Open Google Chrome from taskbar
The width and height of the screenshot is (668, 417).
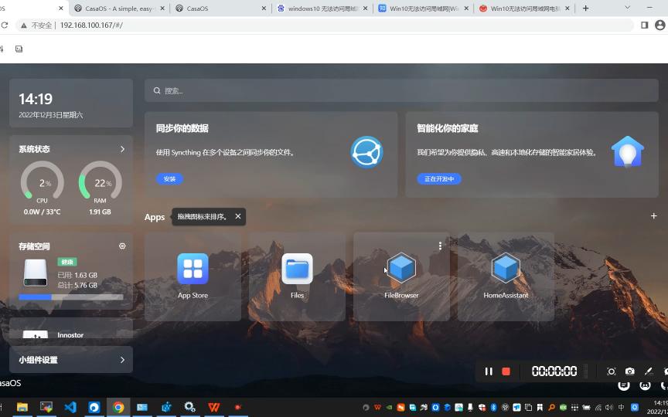pos(118,407)
